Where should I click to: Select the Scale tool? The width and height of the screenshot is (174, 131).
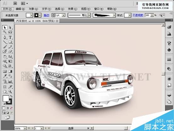[x=10, y=57]
